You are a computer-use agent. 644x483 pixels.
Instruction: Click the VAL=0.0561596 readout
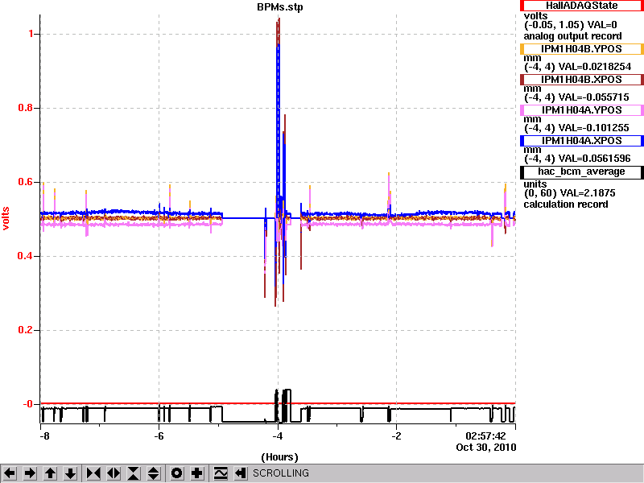pos(594,159)
